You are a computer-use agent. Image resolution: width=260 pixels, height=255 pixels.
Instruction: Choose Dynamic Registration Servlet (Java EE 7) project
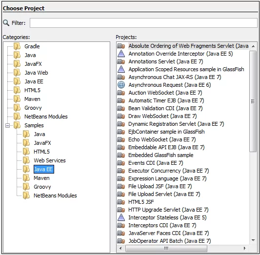point(176,124)
